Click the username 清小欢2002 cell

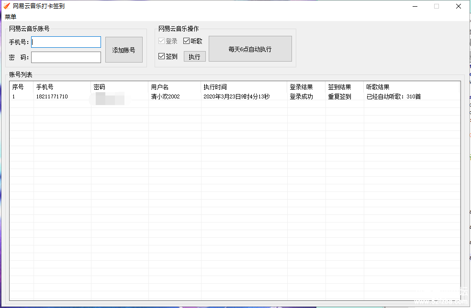tap(165, 96)
